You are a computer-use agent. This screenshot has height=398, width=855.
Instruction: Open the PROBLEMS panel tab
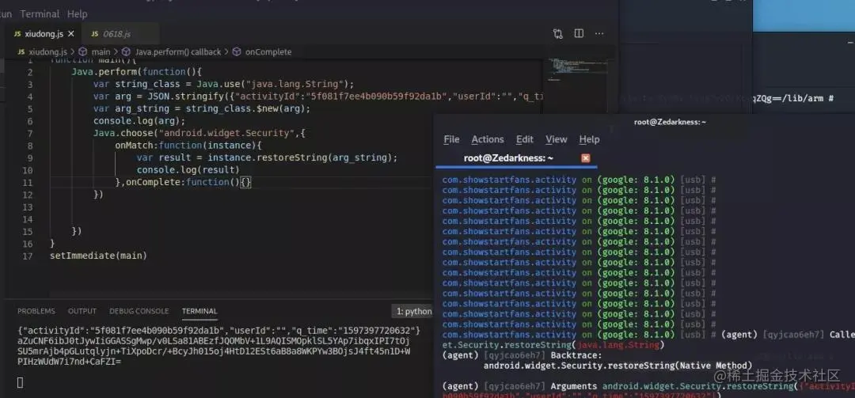click(x=36, y=311)
